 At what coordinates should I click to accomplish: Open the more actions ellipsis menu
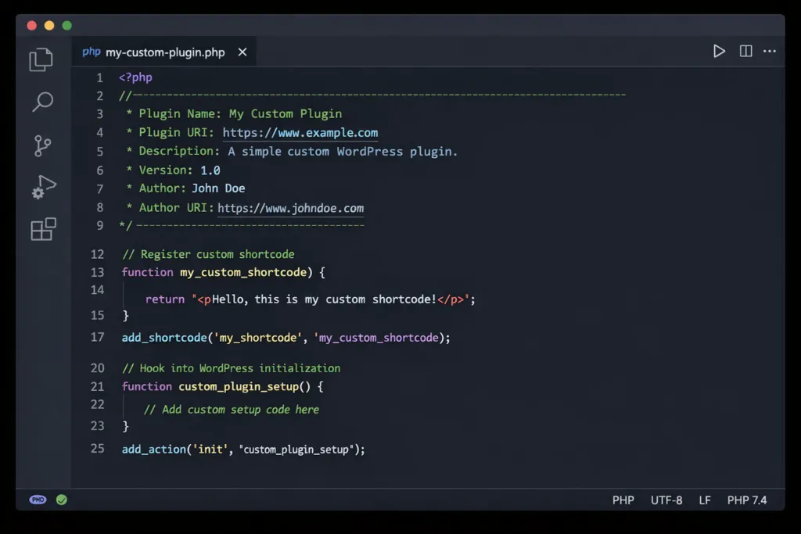[770, 51]
